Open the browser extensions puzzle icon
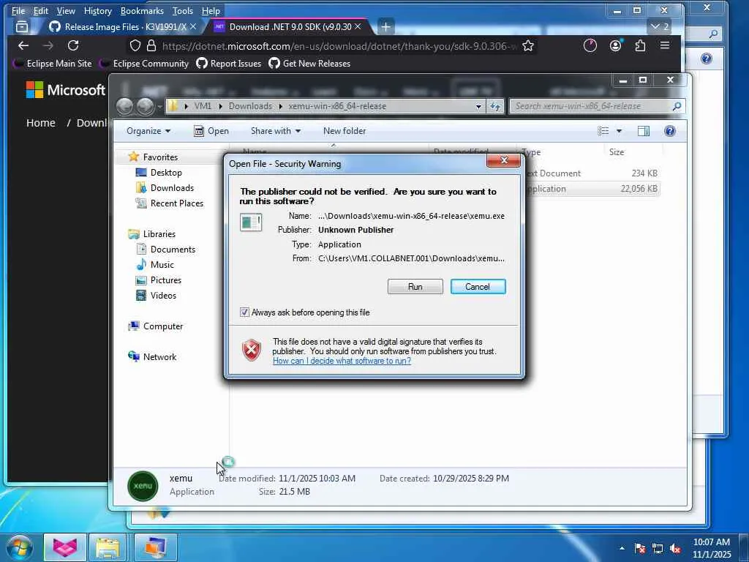The width and height of the screenshot is (749, 562). [639, 45]
